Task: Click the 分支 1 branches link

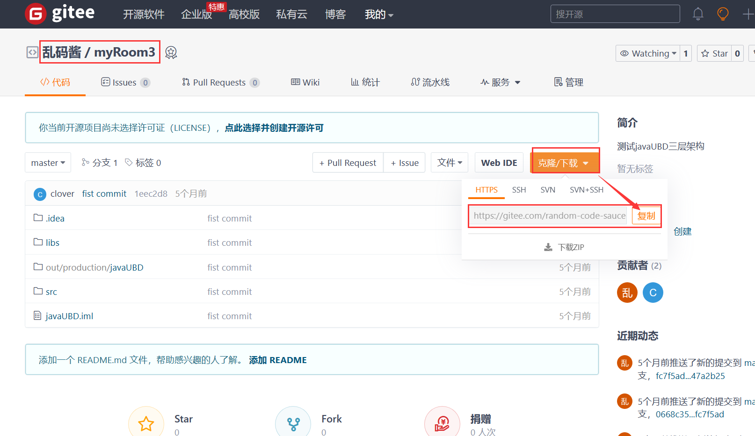Action: [100, 163]
